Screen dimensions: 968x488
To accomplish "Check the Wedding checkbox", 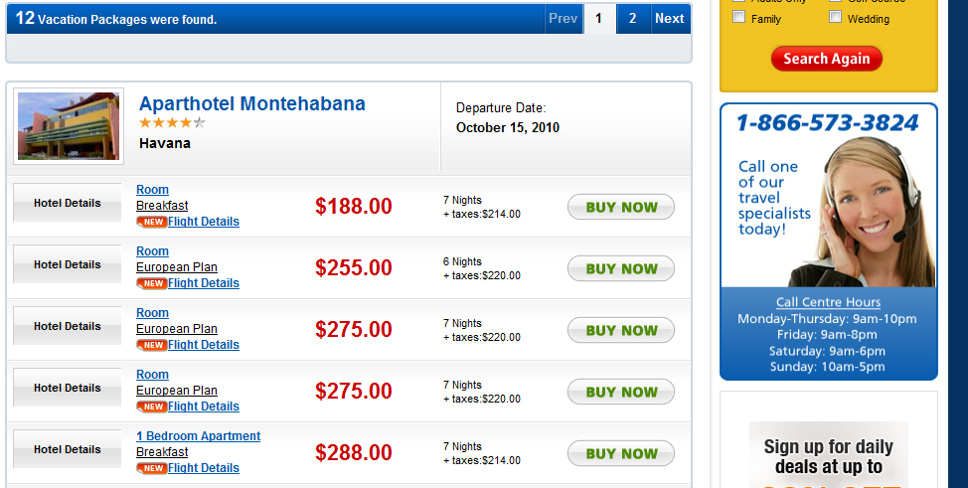I will pos(835,17).
